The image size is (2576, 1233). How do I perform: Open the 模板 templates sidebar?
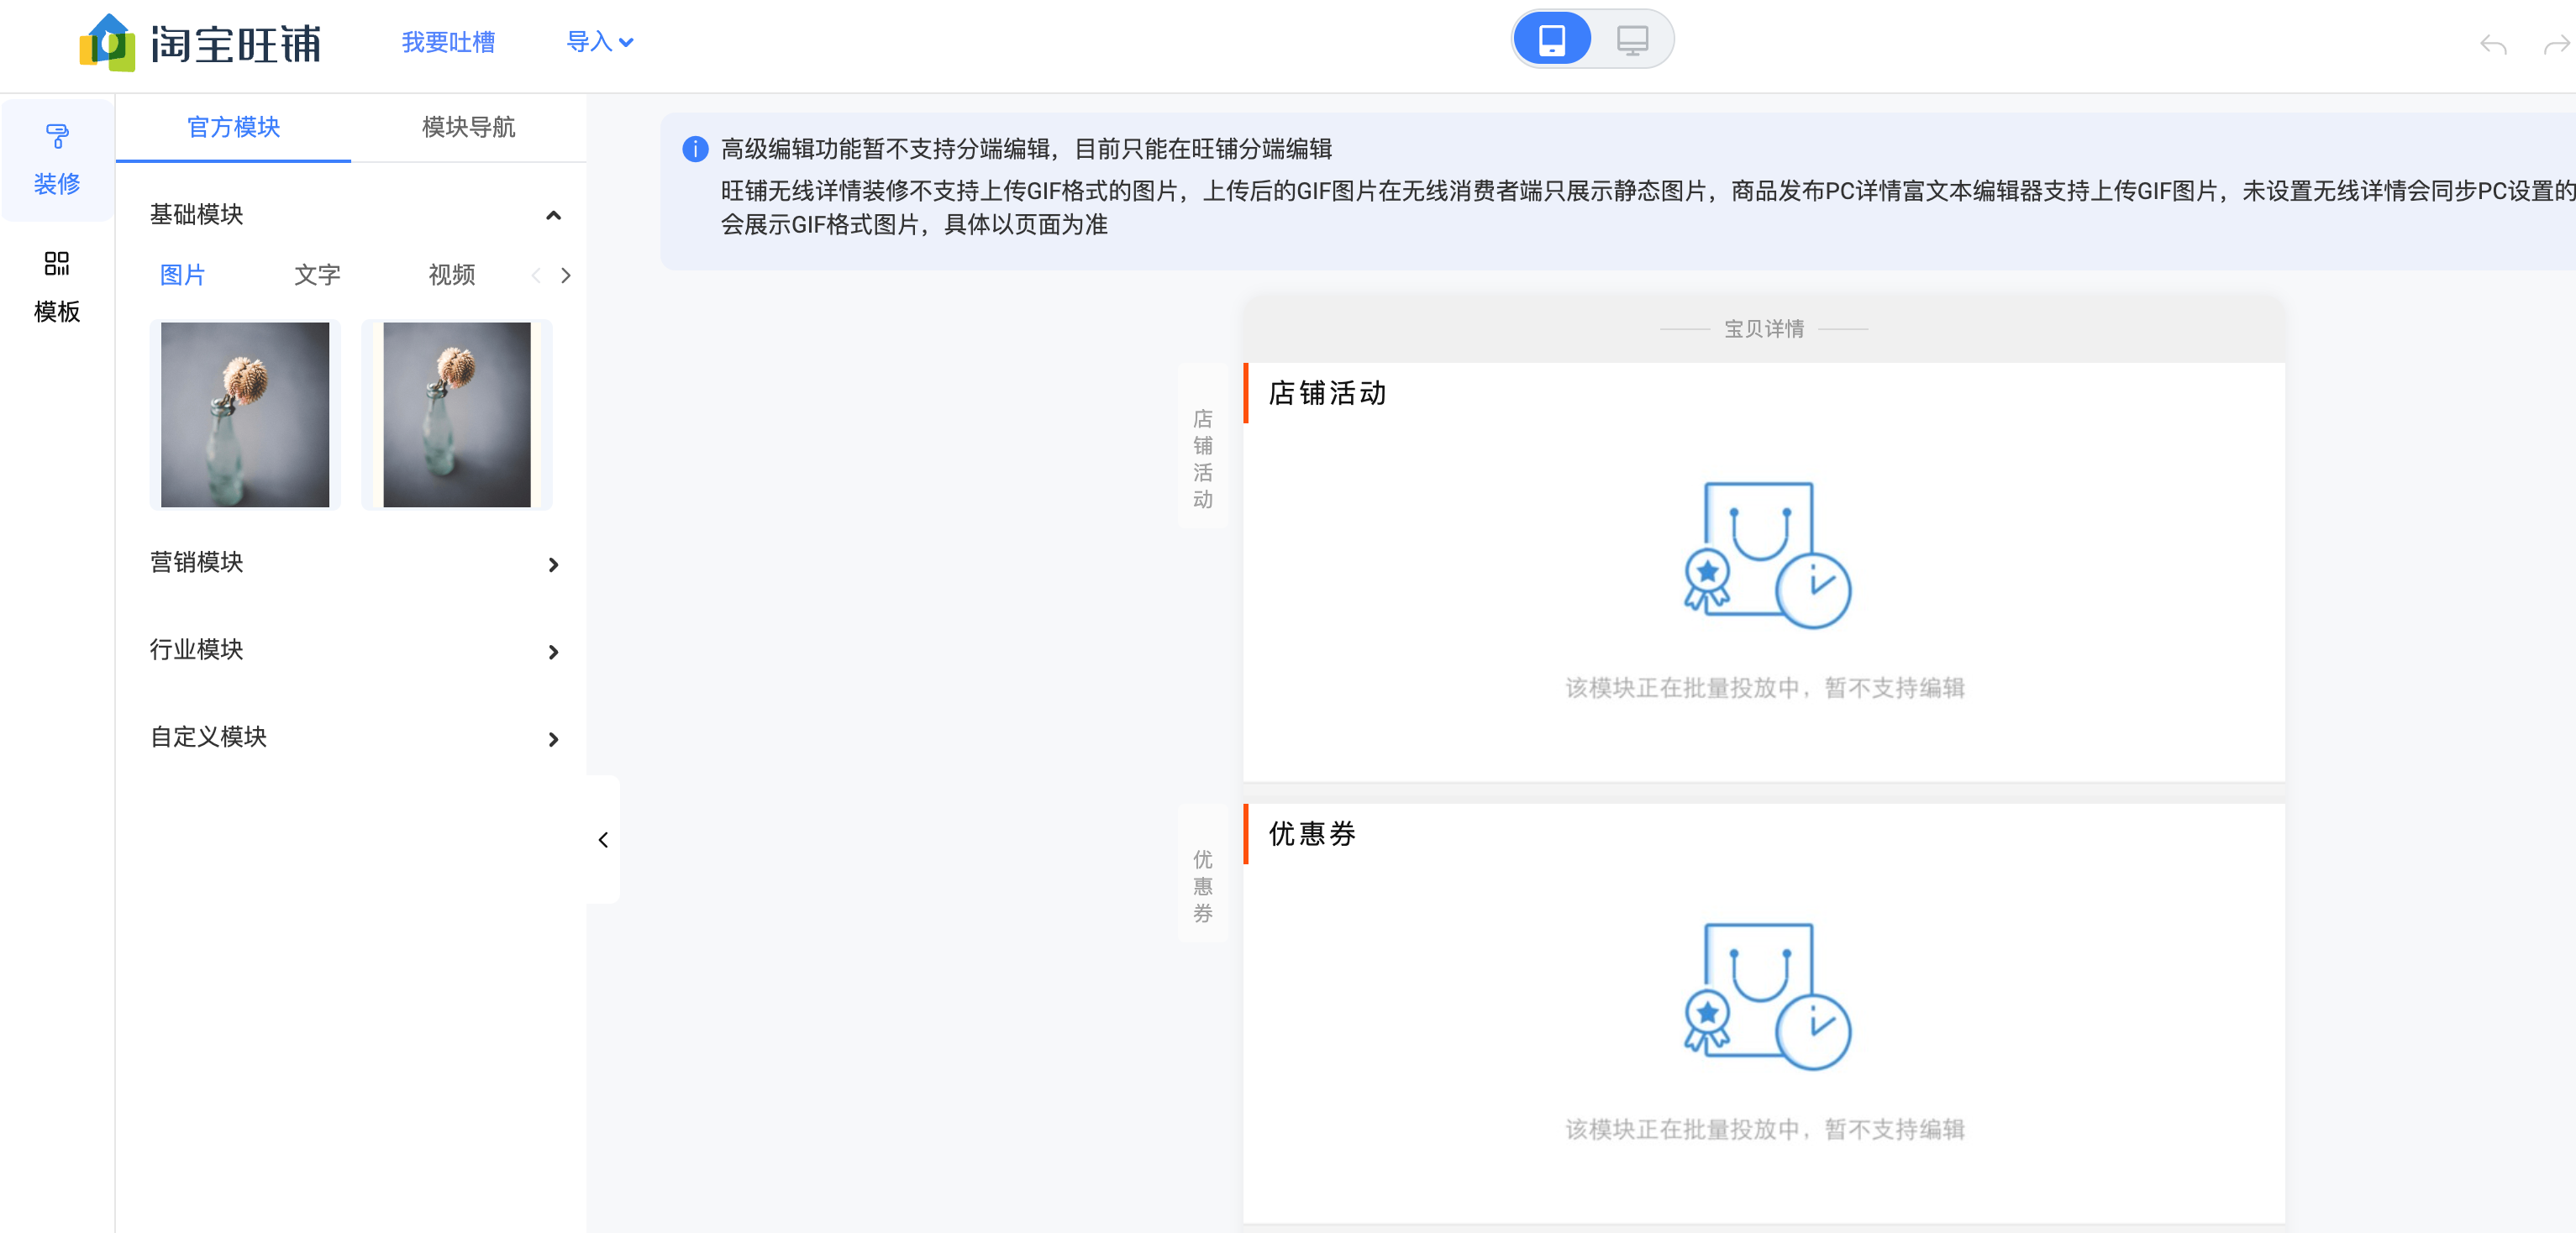click(x=57, y=287)
